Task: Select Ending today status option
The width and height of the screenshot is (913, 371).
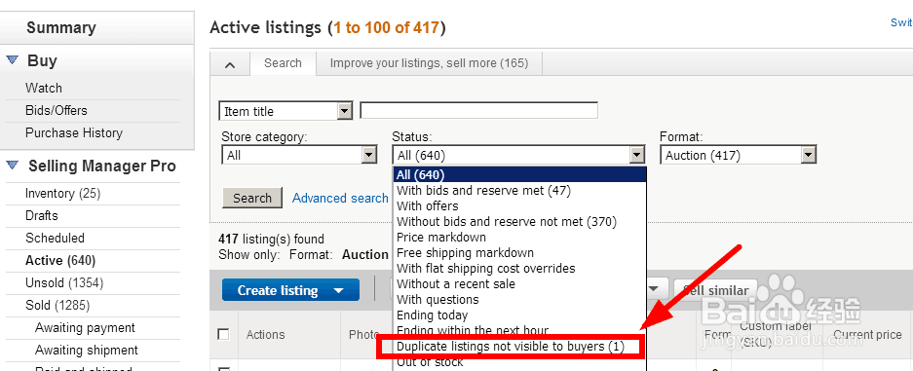Action: (x=432, y=315)
